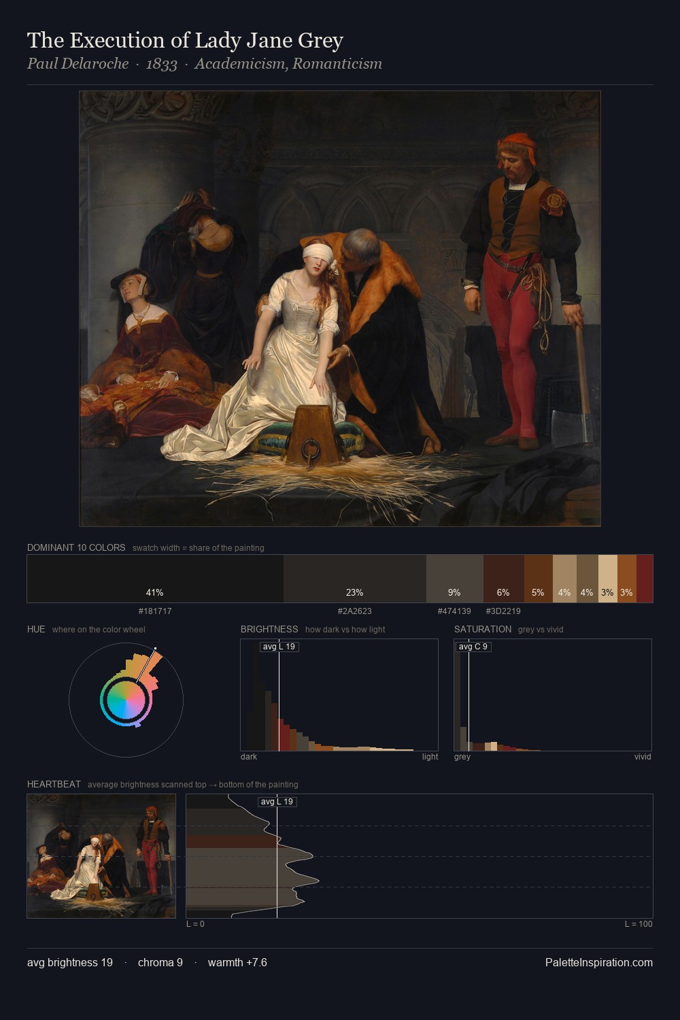This screenshot has height=1020, width=680.
Task: Select the 3% cream-colored swatch
Action: tap(607, 579)
